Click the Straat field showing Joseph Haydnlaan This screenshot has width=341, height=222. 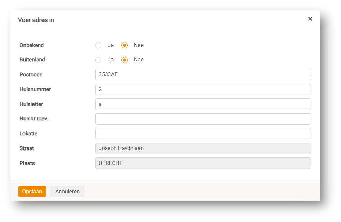click(x=203, y=148)
